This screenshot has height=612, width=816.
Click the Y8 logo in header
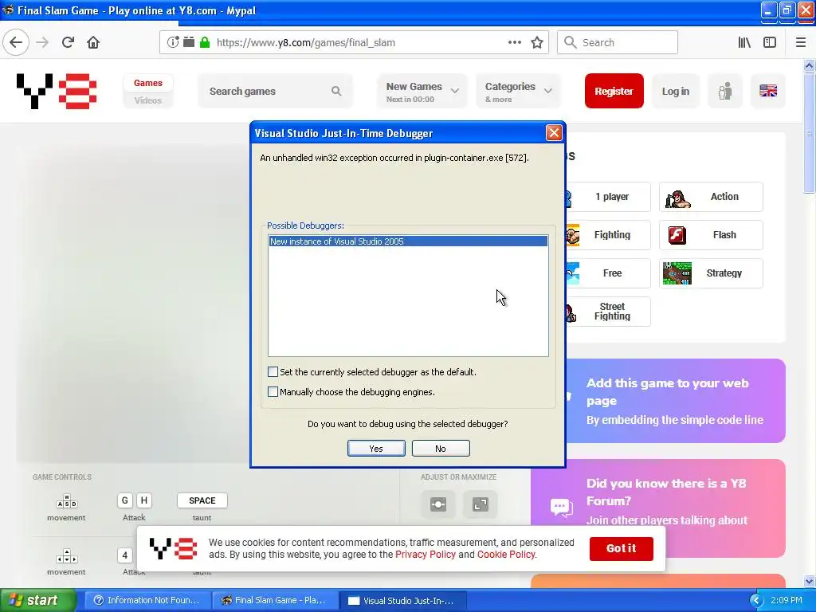(57, 91)
